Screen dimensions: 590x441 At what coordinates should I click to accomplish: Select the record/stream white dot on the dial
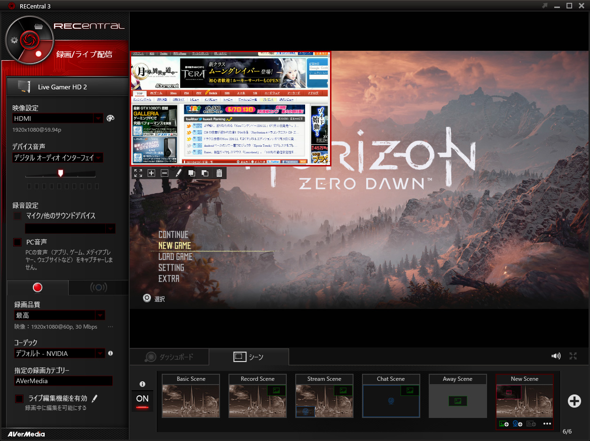pos(39,54)
